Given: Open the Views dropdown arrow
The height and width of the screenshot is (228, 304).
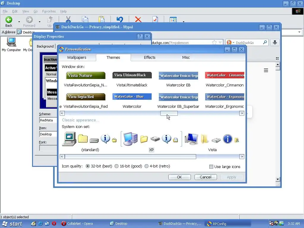Looking at the screenshot, I should (x=183, y=22).
